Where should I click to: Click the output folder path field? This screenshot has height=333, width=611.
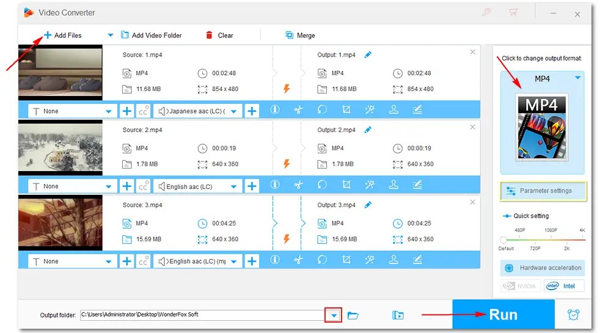[202, 315]
